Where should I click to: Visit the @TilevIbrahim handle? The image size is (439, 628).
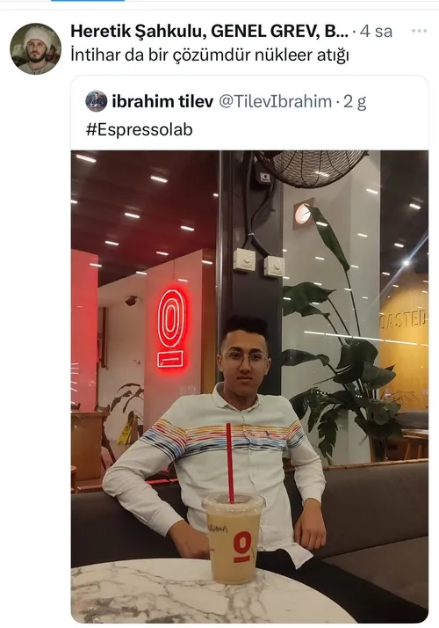[275, 102]
